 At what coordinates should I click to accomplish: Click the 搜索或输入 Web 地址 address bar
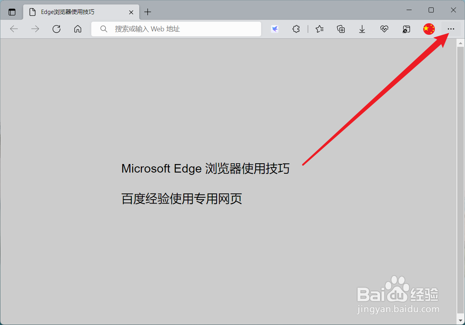pyautogui.click(x=176, y=29)
